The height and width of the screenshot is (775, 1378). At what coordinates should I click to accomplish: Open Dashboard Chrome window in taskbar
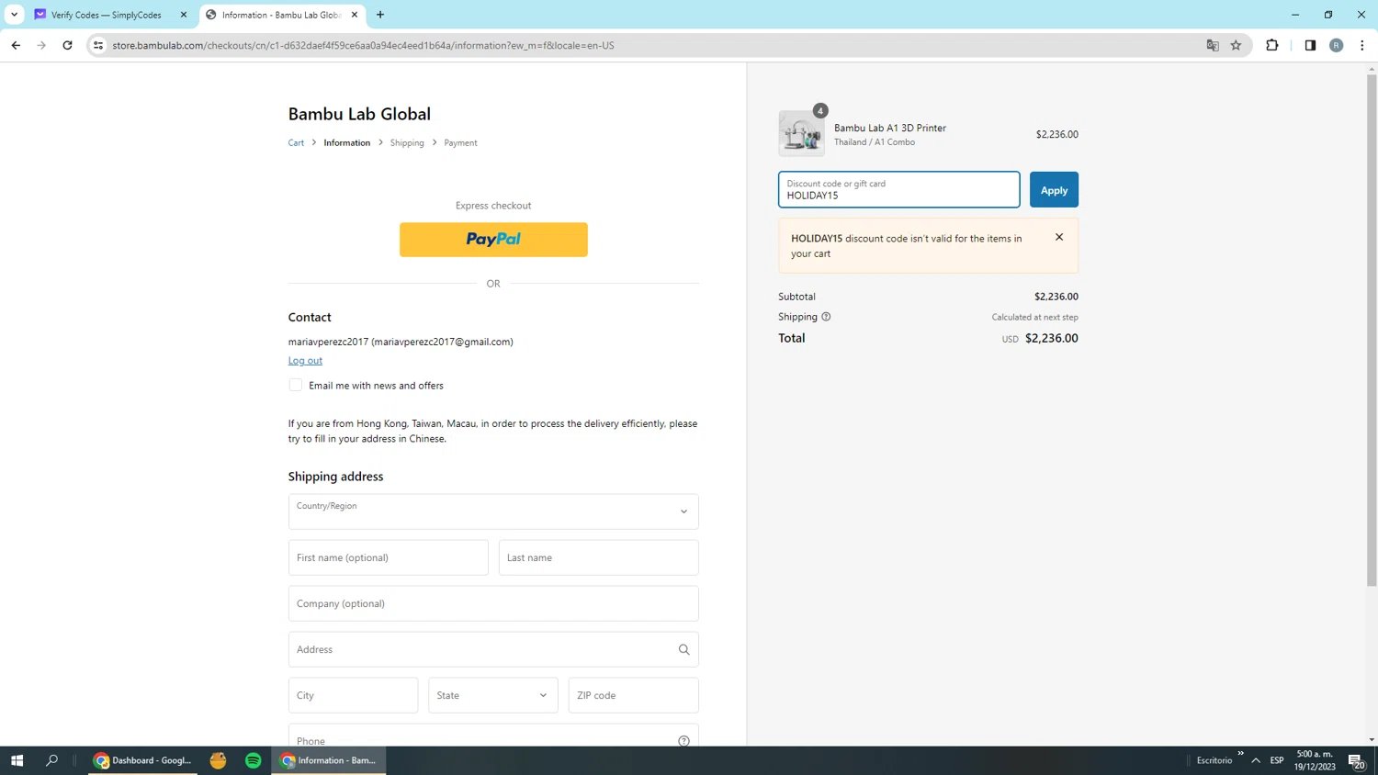pos(142,760)
